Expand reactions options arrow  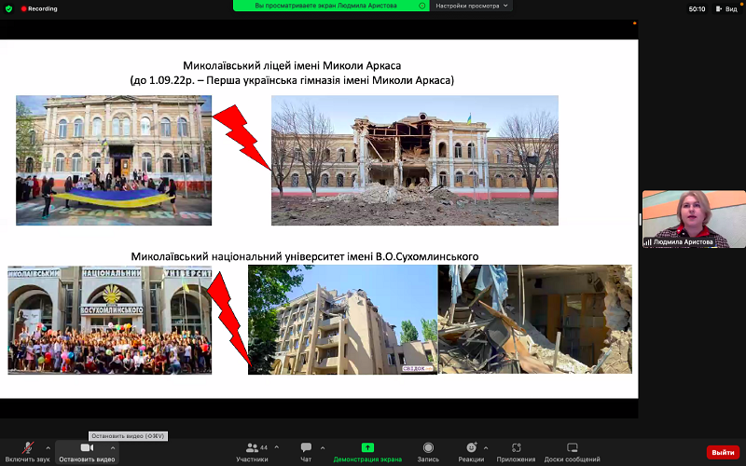pos(486,448)
